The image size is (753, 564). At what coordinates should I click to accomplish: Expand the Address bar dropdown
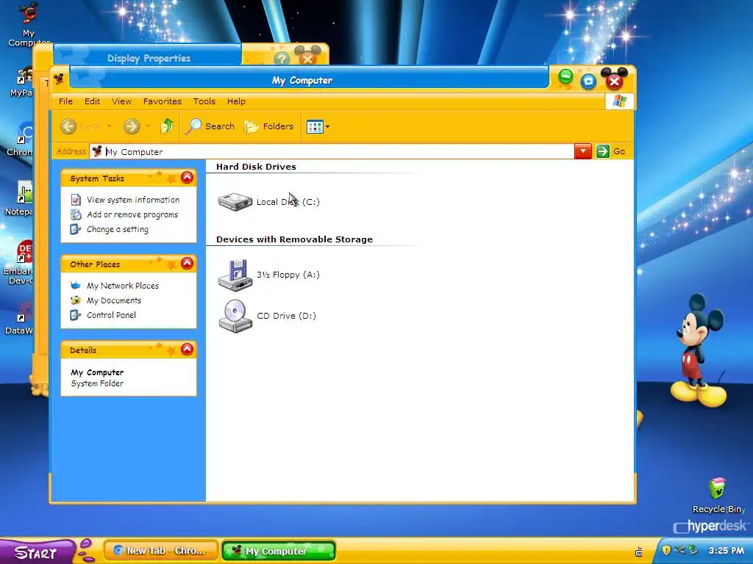pyautogui.click(x=583, y=151)
